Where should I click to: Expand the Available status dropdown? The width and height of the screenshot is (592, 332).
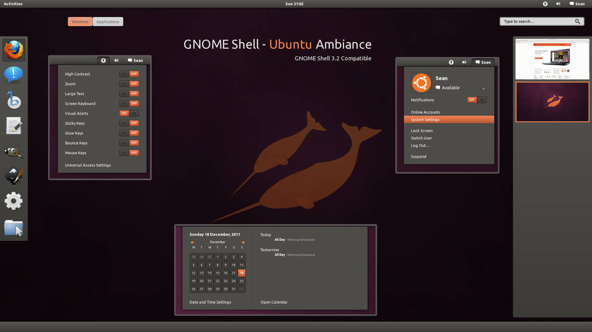pyautogui.click(x=483, y=89)
